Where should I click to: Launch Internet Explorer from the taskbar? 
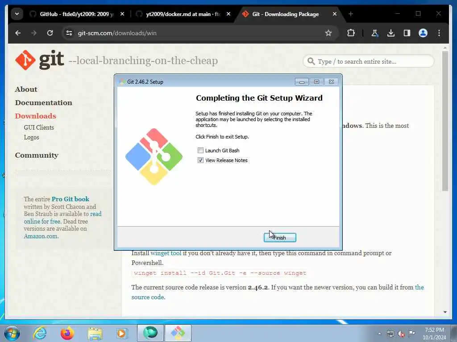[x=40, y=333]
